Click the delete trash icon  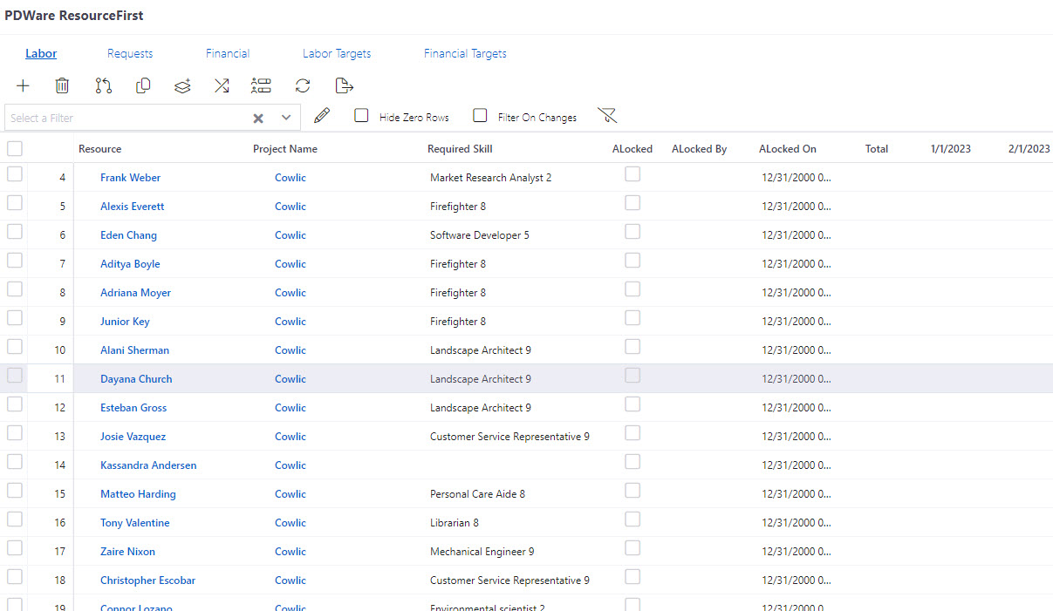click(x=62, y=85)
